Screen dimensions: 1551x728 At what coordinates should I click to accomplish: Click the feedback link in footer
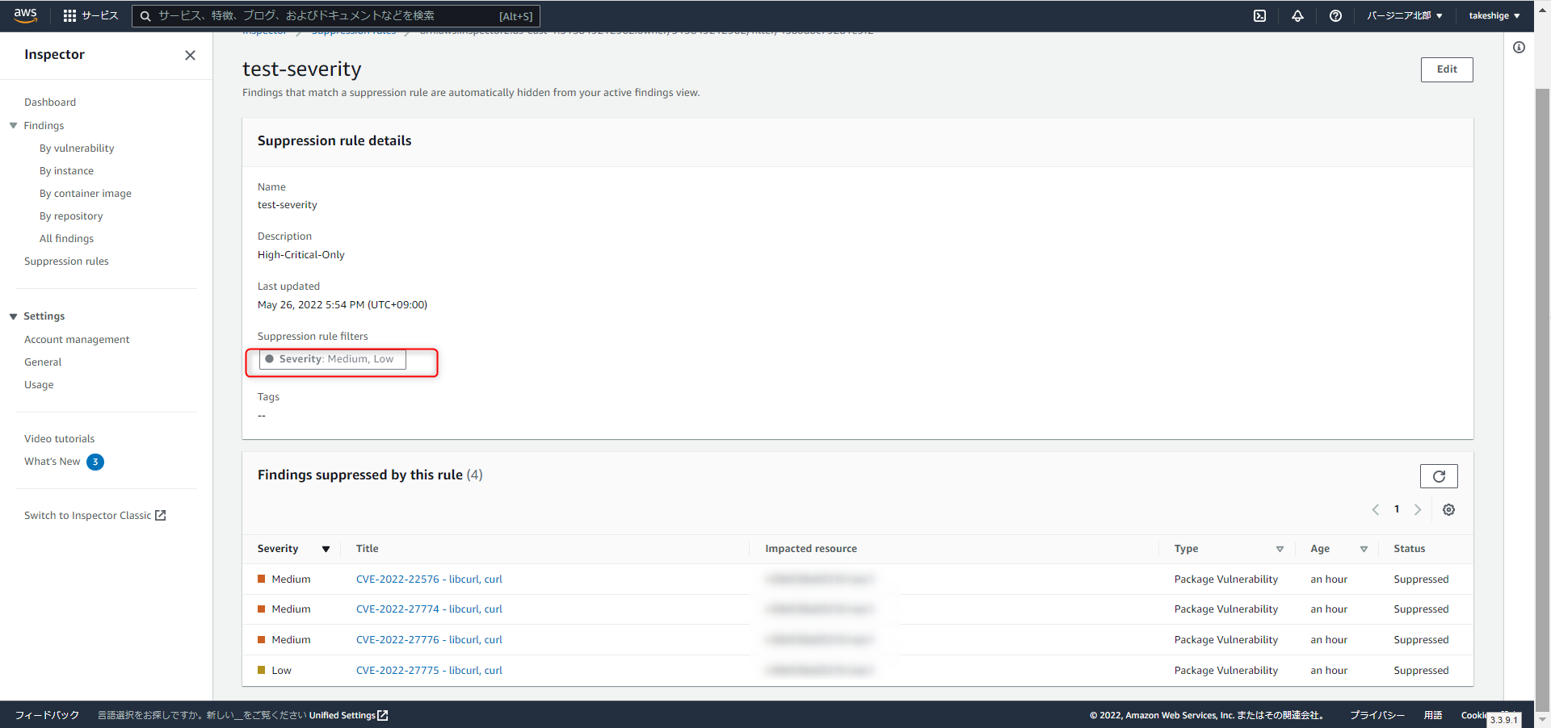point(47,715)
